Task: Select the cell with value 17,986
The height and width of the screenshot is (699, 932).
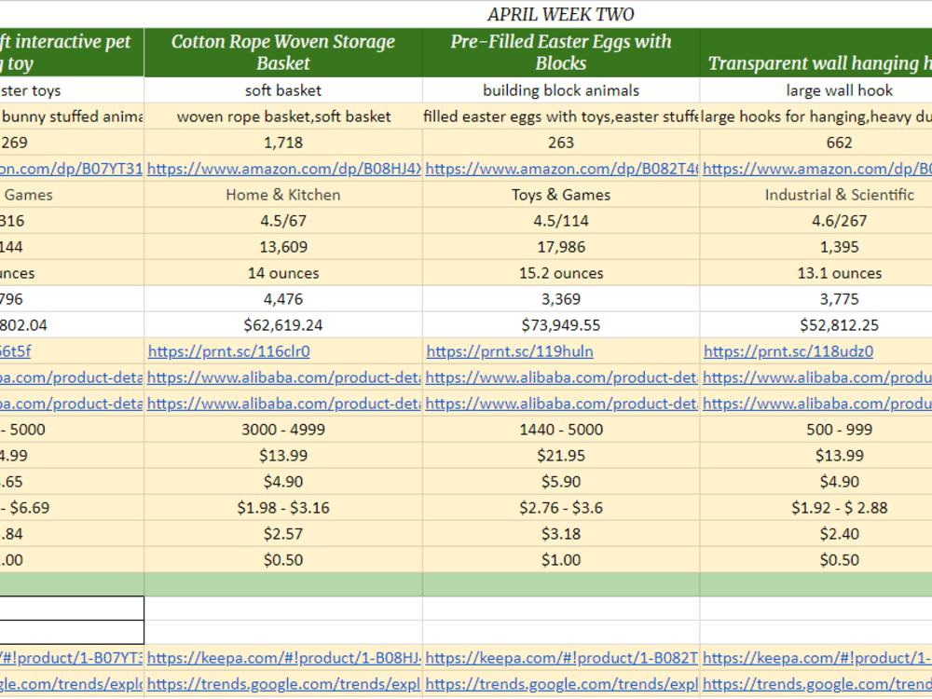Action: coord(561,247)
